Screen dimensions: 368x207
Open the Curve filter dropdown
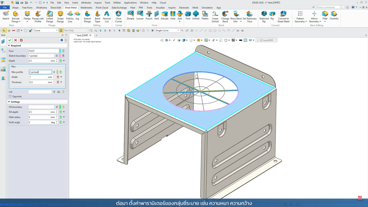pos(57,31)
